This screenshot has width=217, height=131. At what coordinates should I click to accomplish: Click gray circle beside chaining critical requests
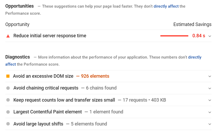[8, 88]
